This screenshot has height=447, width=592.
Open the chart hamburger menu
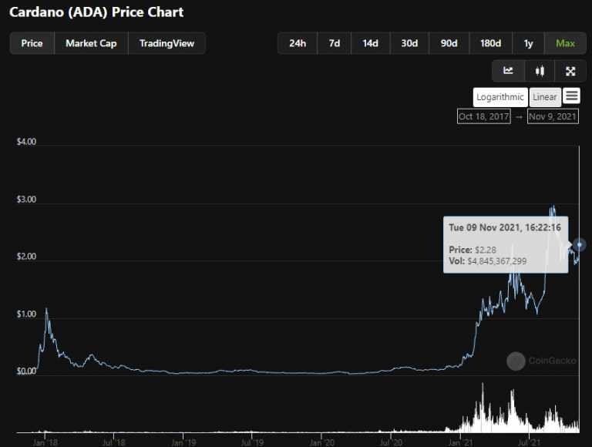(x=572, y=96)
